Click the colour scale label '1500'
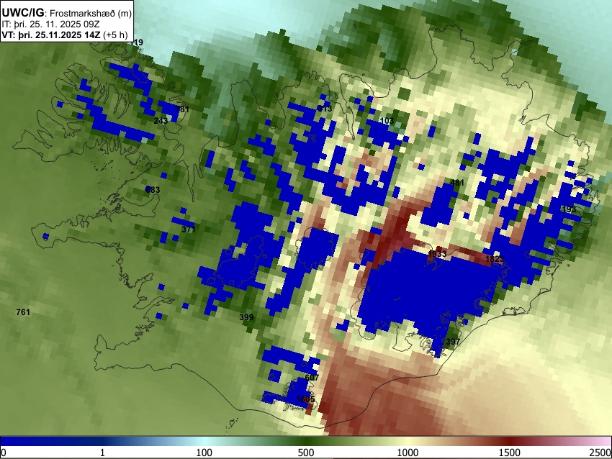Screen dimensions: 612x459 510,453
